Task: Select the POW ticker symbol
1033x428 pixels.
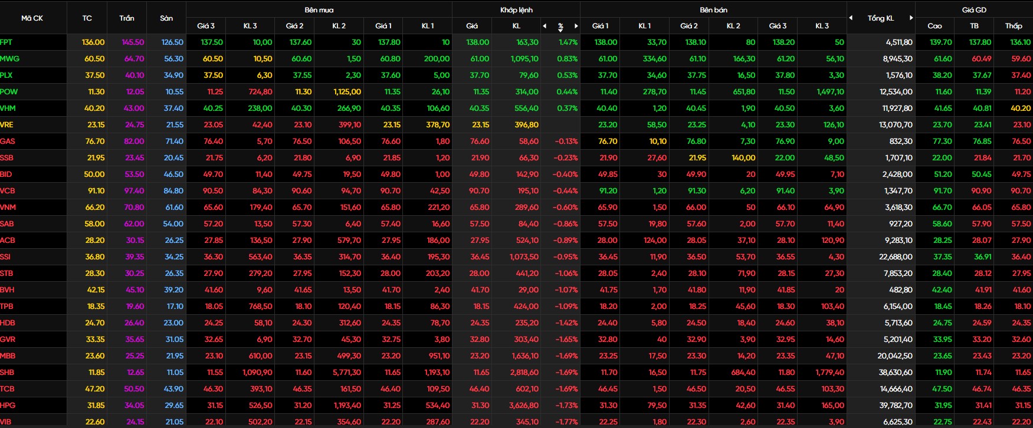Action: tap(9, 92)
